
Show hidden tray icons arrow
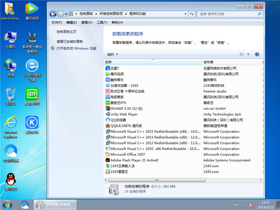click(x=244, y=205)
